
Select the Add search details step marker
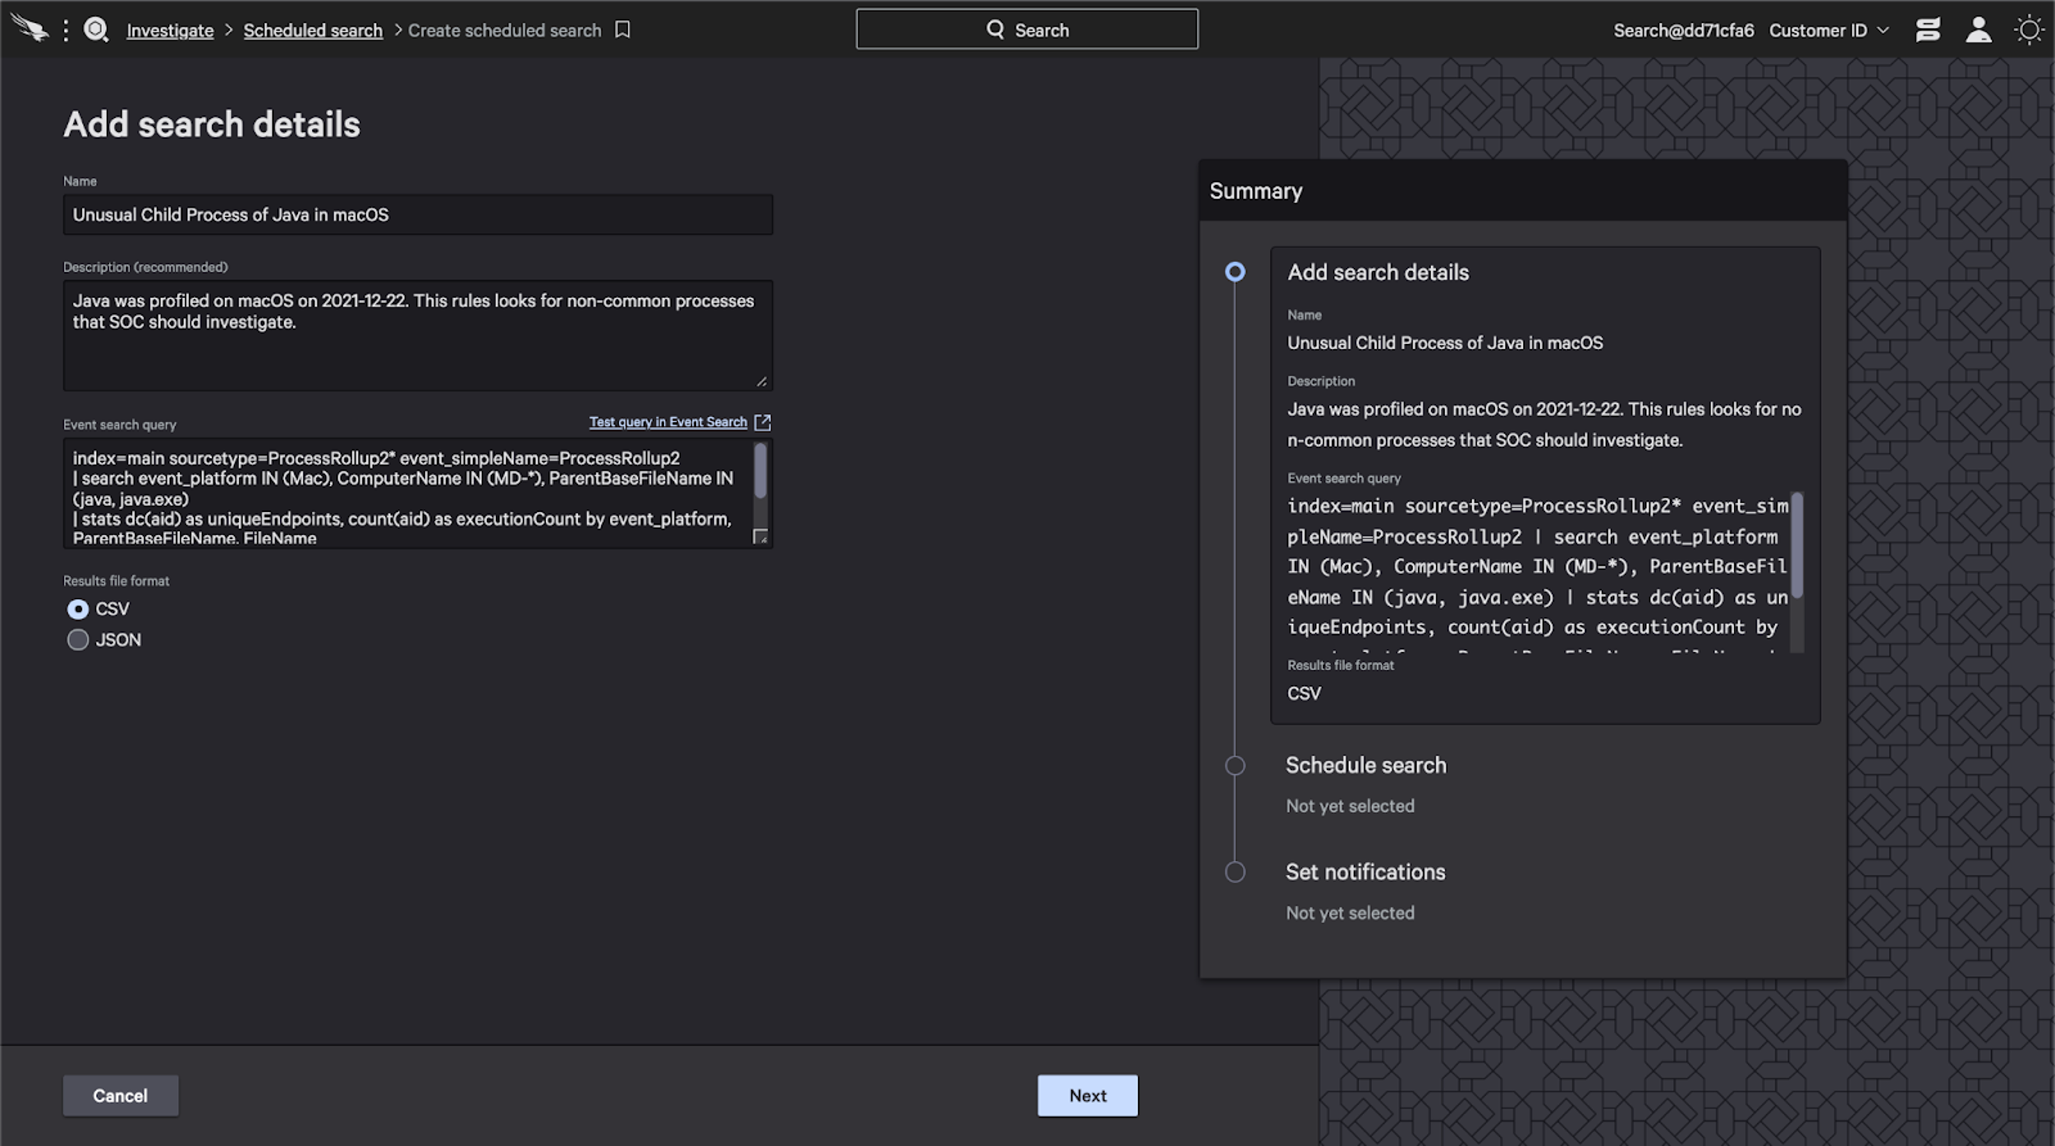point(1235,272)
